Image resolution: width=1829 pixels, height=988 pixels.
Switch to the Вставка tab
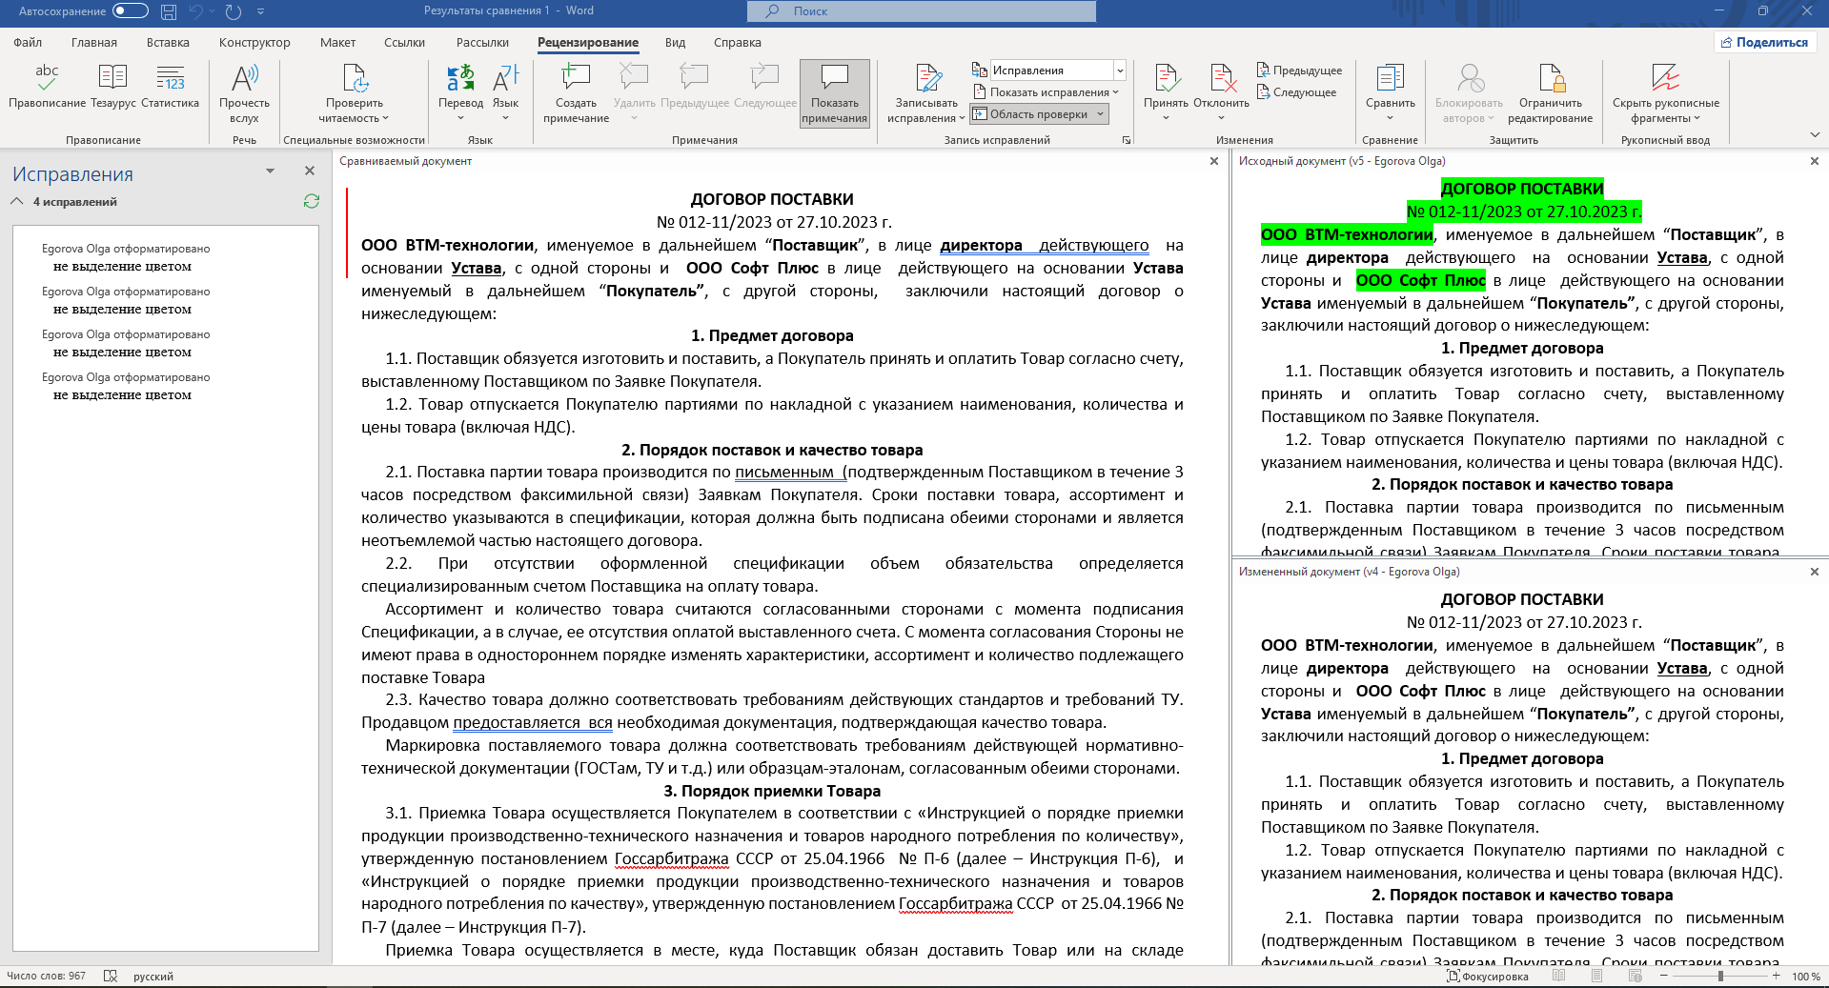point(168,42)
